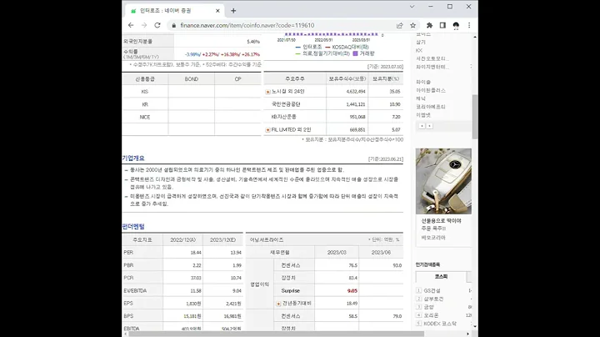Open 코리아에프티 link in the sidebar

[431, 107]
